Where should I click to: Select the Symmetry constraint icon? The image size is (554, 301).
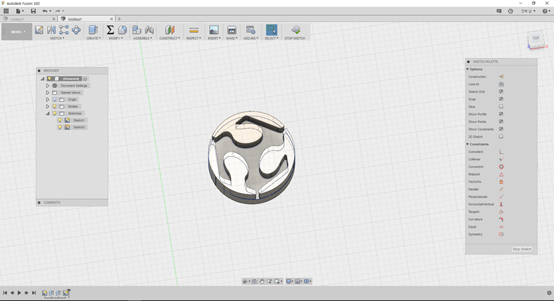coord(501,235)
